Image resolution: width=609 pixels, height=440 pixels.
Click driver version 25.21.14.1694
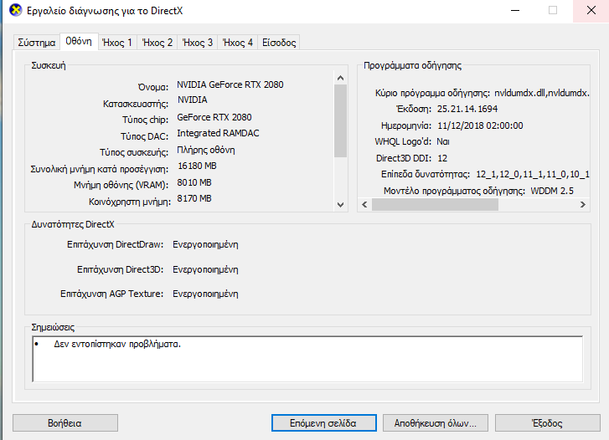point(467,109)
